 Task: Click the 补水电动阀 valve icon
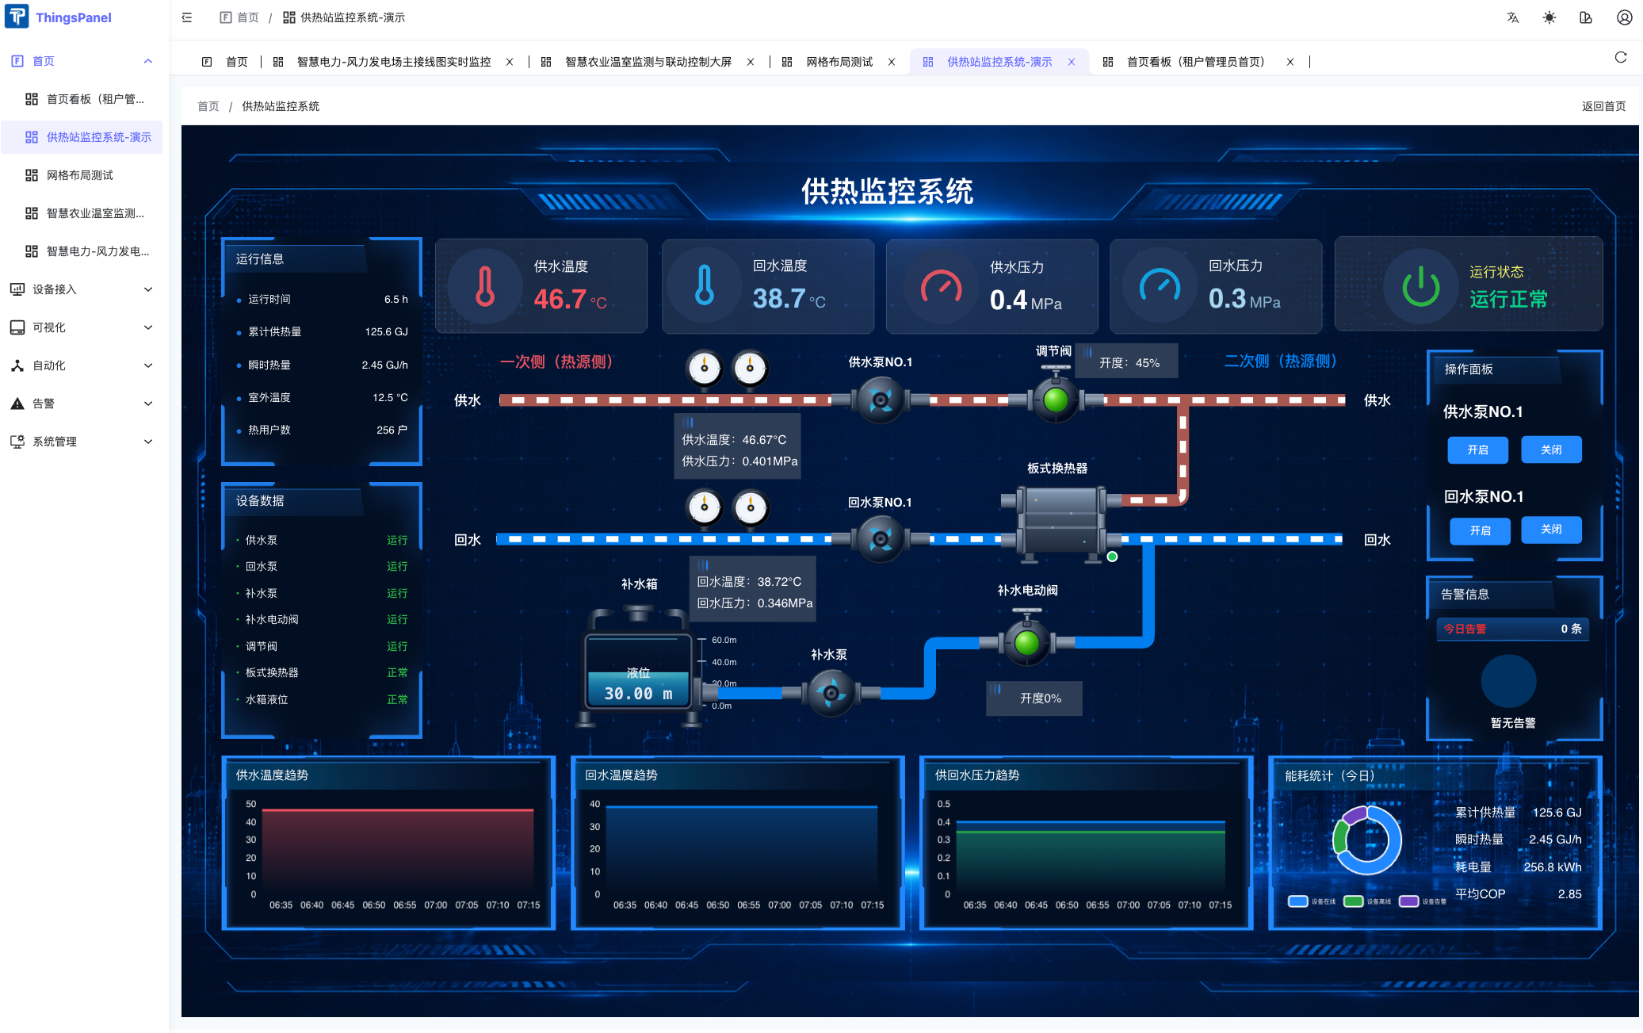coord(1026,639)
